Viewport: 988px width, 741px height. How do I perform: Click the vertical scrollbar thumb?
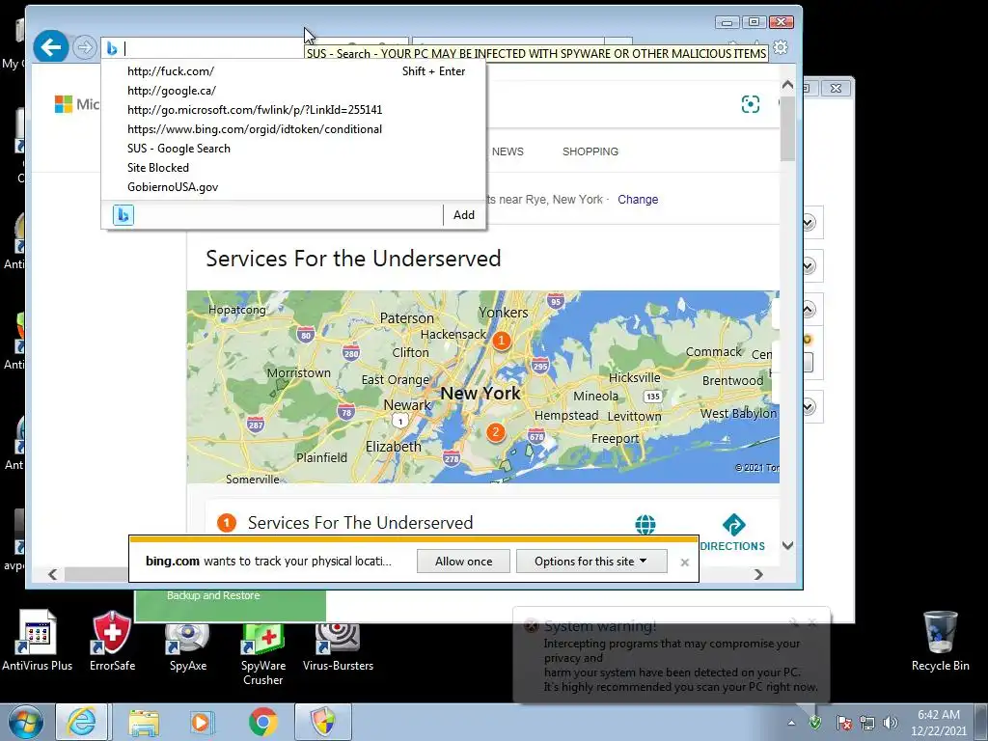(x=787, y=128)
